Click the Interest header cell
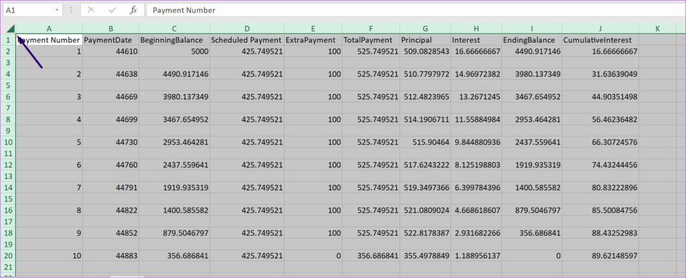686x278 pixels. click(476, 40)
